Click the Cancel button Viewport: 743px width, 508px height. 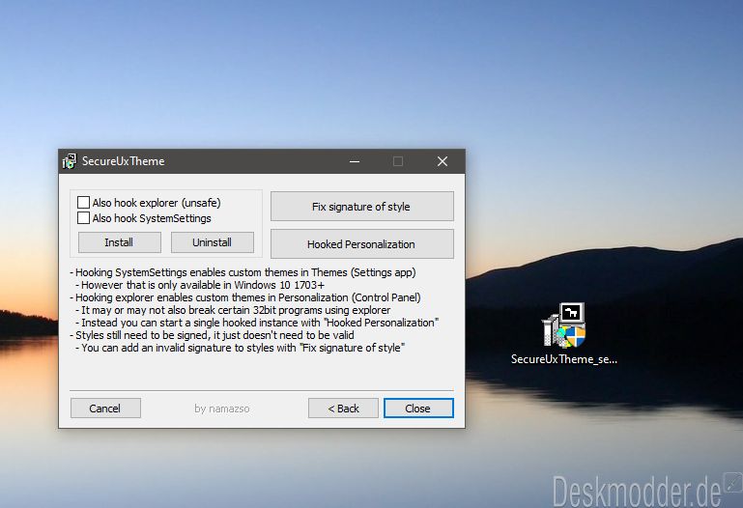pos(105,409)
